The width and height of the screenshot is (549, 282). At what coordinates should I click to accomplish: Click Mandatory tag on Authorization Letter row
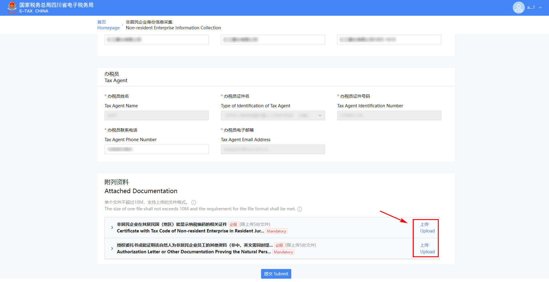click(283, 252)
